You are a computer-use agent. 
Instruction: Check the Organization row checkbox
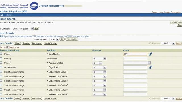coord(1,67)
